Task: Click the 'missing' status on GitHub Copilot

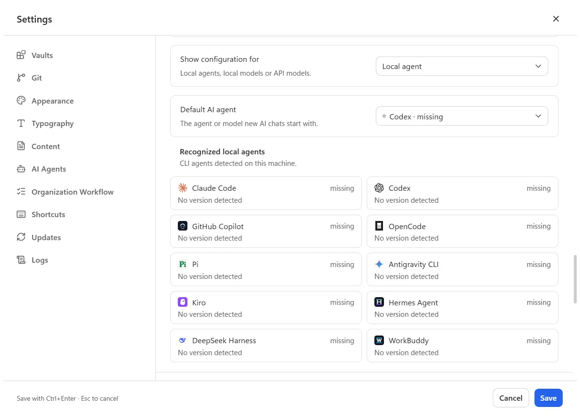Action: coord(342,226)
